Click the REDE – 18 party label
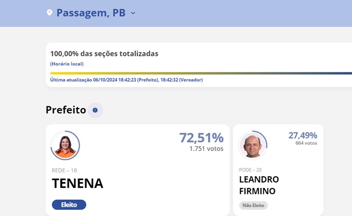352x216 pixels. point(64,170)
